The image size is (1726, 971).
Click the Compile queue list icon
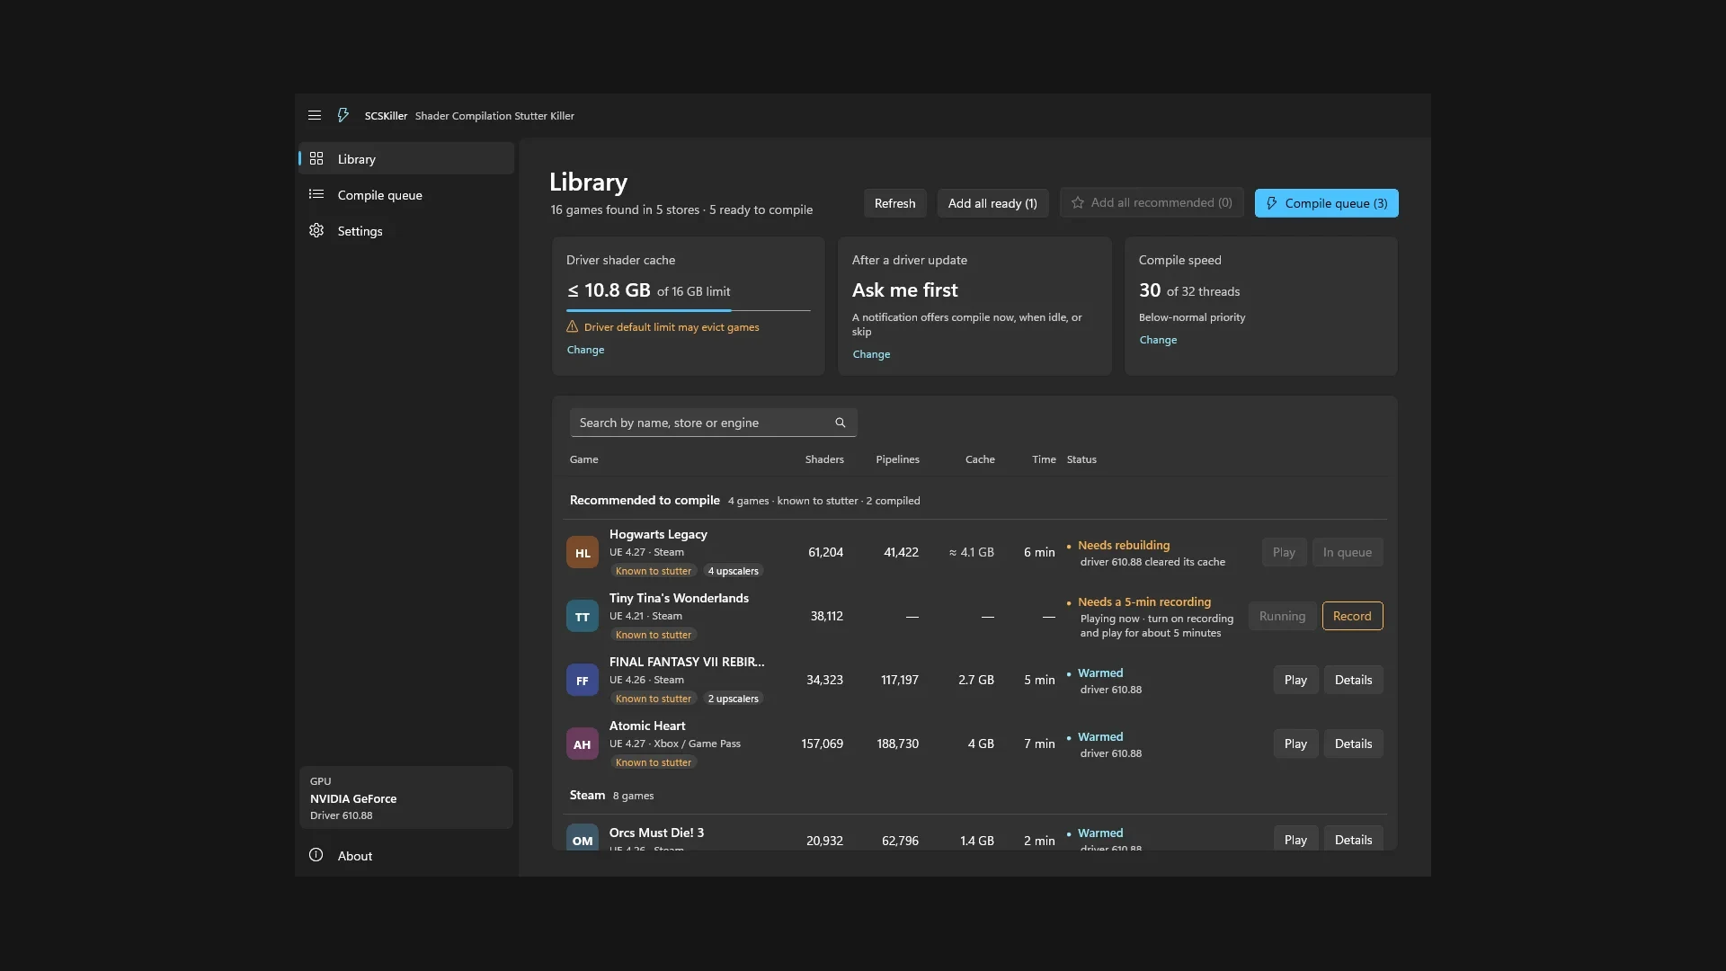click(x=316, y=194)
